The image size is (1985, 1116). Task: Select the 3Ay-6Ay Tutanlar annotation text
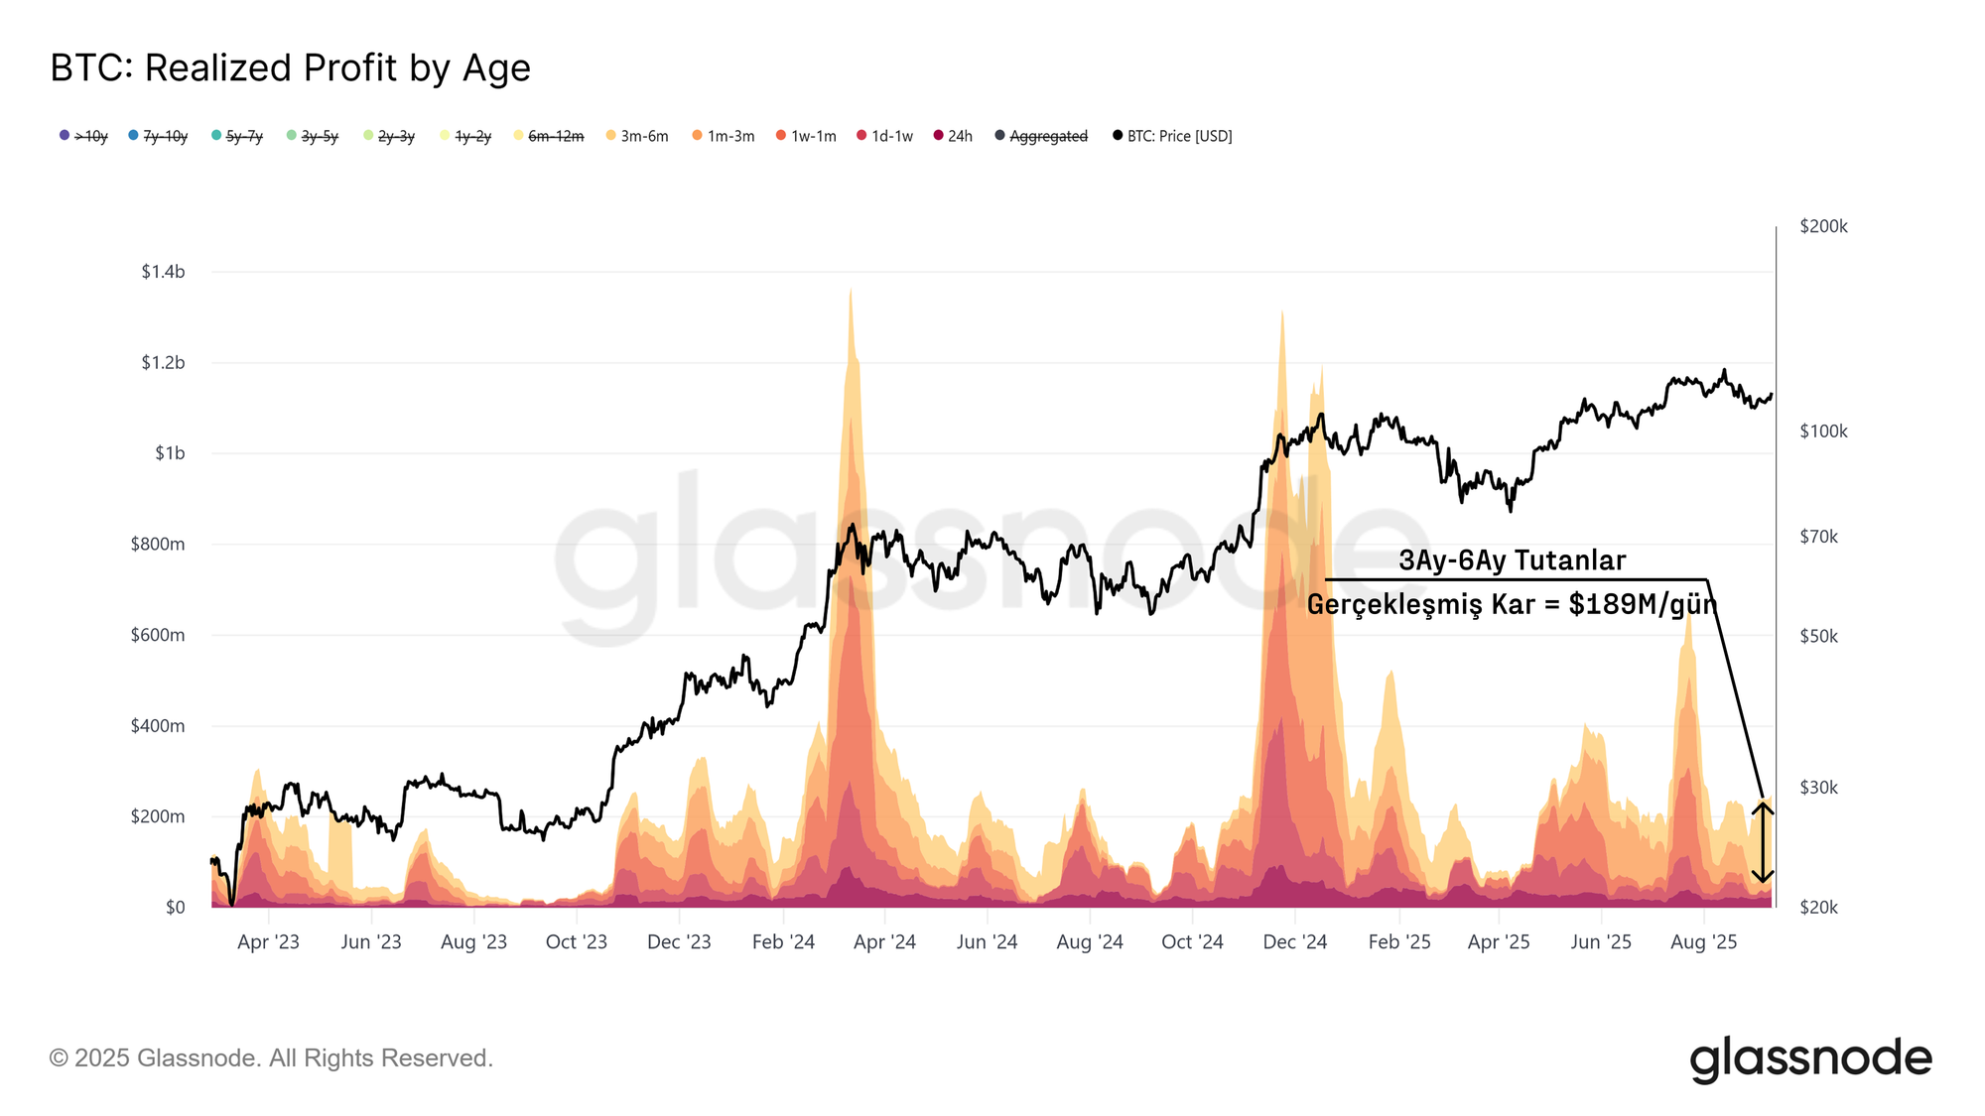pyautogui.click(x=1513, y=560)
